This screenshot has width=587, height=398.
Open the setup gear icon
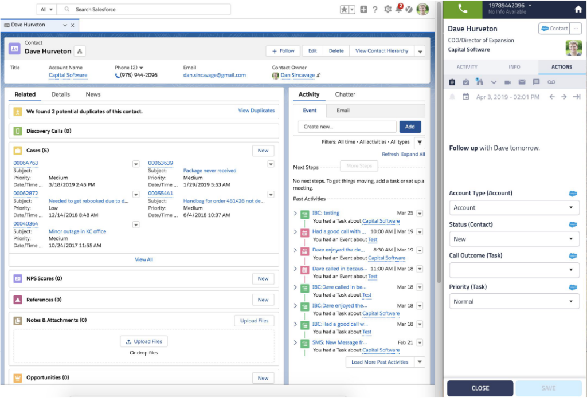388,9
